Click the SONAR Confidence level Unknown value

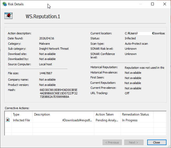pos(131,54)
